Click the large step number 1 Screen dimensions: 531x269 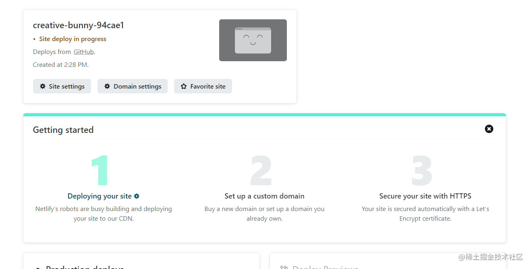coord(100,171)
